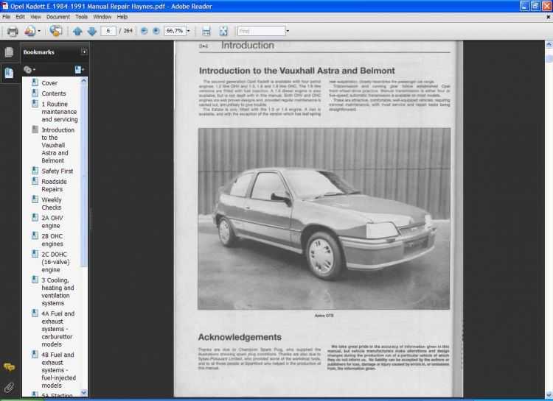Select the Contents bookmark

point(54,93)
